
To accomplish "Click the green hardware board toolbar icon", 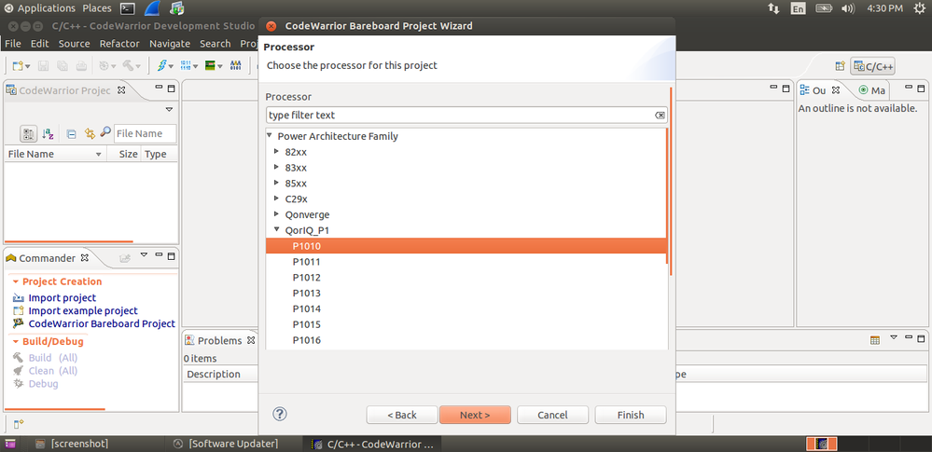I will tap(210, 66).
